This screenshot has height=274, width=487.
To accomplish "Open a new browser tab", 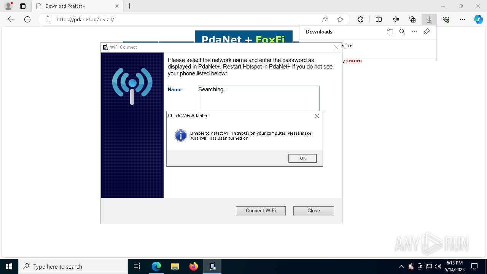I will click(130, 6).
